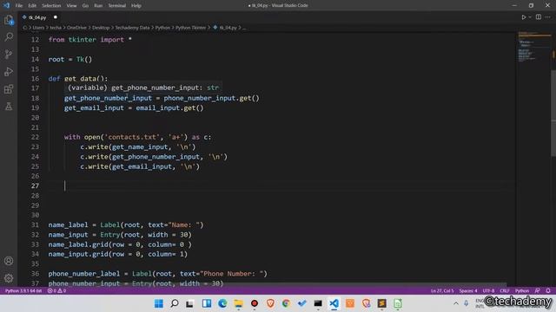This screenshot has width=556, height=312.
Task: Click the vertical editor scrollbar
Action: (553, 113)
